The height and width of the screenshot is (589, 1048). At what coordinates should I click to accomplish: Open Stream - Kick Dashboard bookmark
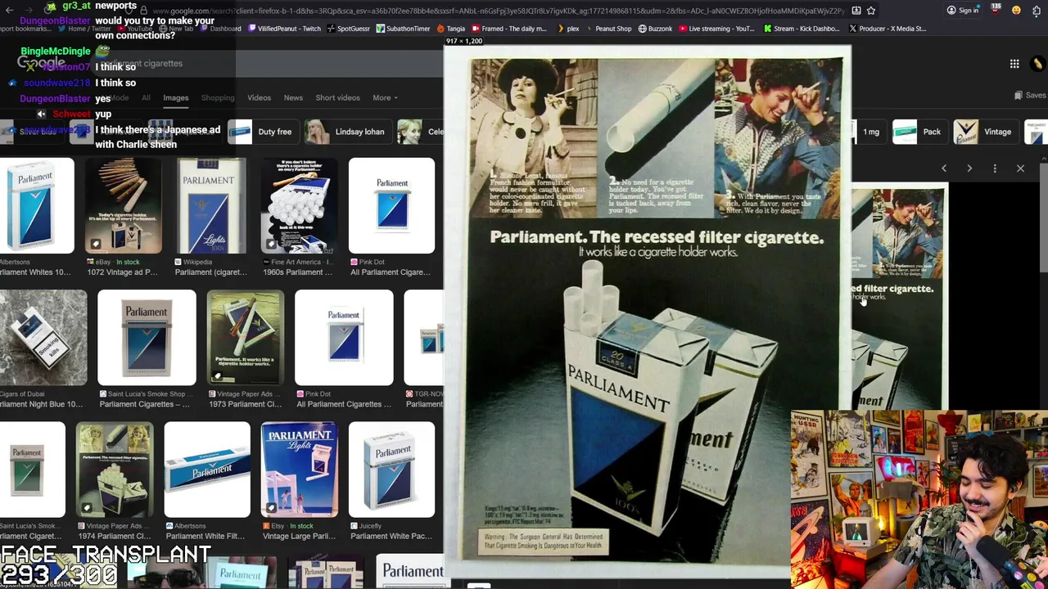(802, 29)
